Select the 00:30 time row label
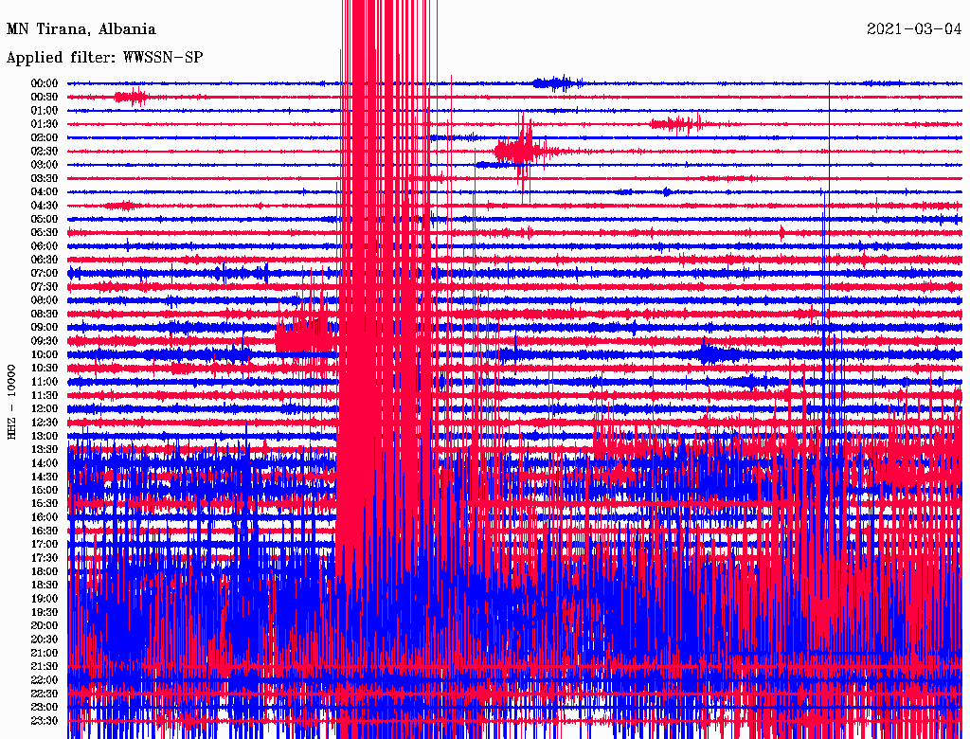Viewport: 970px width, 739px height. 45,97
